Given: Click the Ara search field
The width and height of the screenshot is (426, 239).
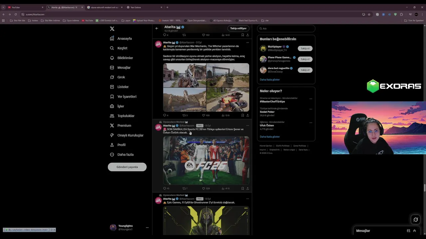Looking at the screenshot, I should coord(286,29).
